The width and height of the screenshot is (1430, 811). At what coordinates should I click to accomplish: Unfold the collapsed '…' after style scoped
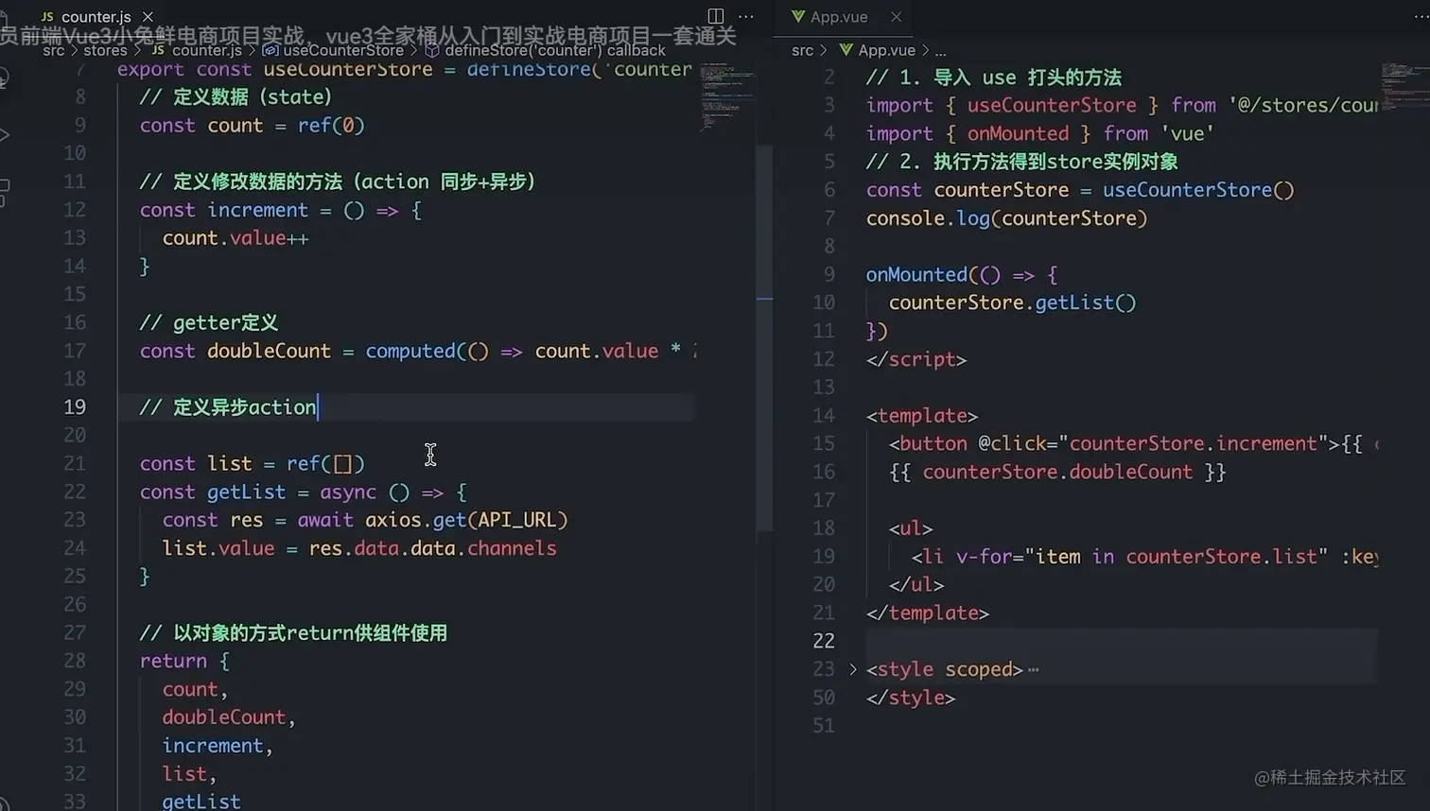[1033, 669]
